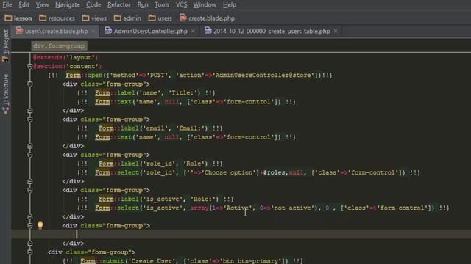The image size is (471, 264).
Task: Collapse the @section('content') fold marker
Action: pos(29,66)
